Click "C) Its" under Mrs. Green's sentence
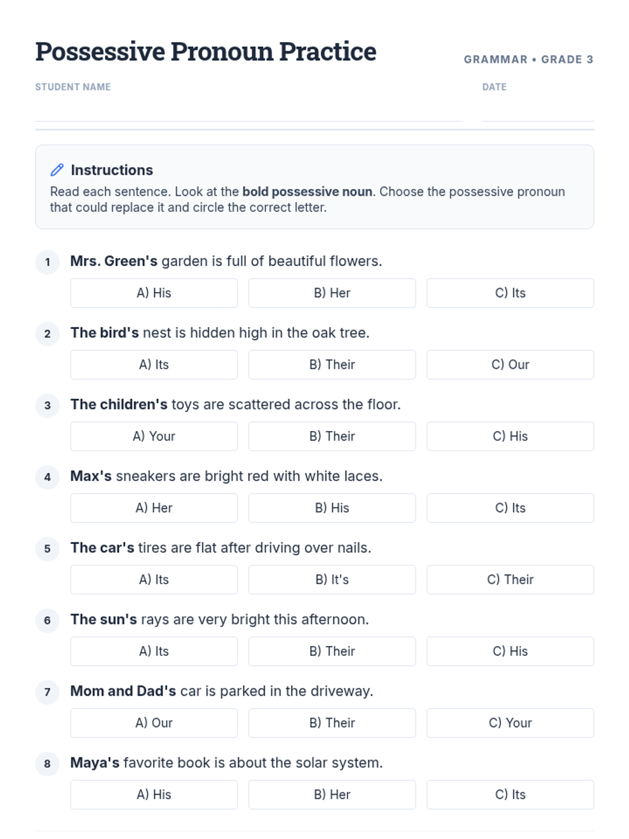This screenshot has height=839, width=629. (510, 293)
